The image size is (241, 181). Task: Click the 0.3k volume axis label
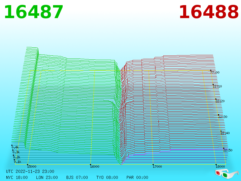tap(16, 152)
